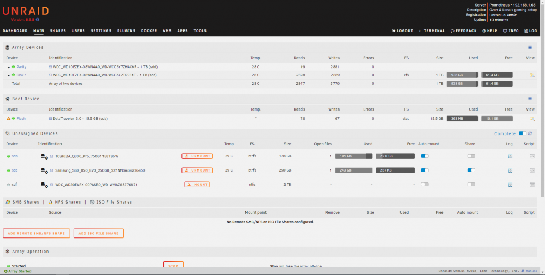Browse Disk 1 with the View folder icon
This screenshot has width=545, height=275.
coord(532,75)
